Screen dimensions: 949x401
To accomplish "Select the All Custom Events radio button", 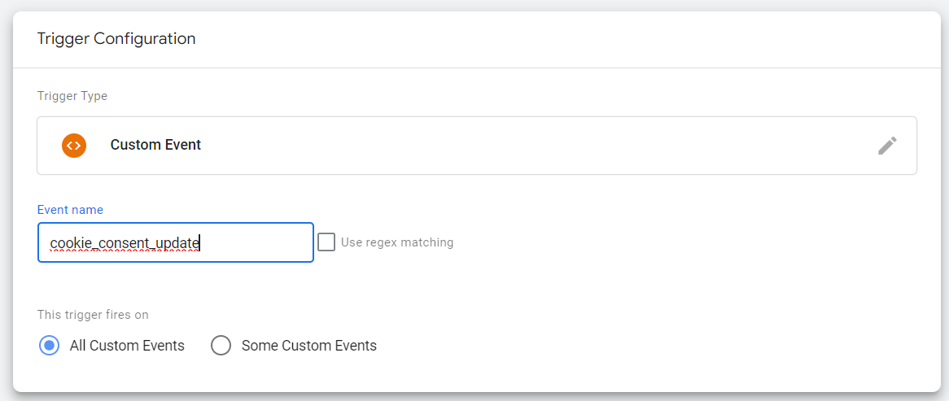I will 50,346.
